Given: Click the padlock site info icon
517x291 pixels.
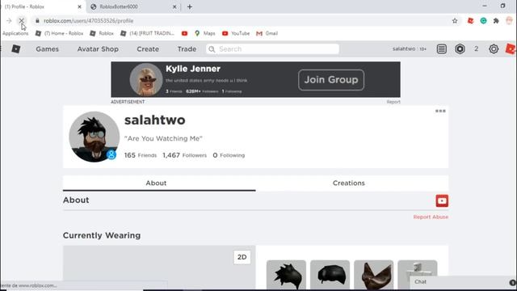Looking at the screenshot, I should point(37,20).
